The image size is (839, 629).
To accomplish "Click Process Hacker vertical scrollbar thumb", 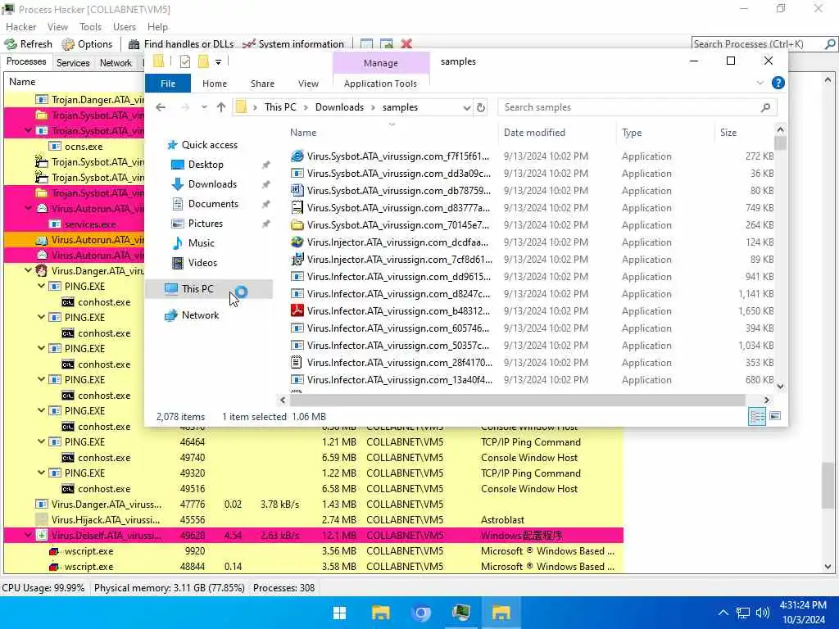I will 828,486.
